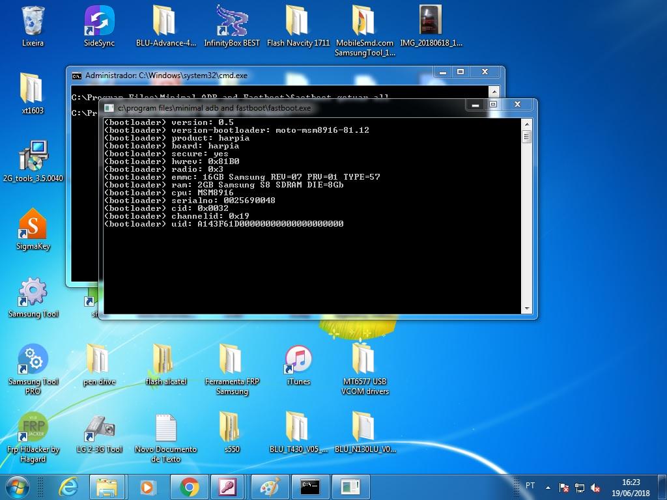Launch the SideSync desktop shortcut
The width and height of the screenshot is (667, 500).
(99, 25)
